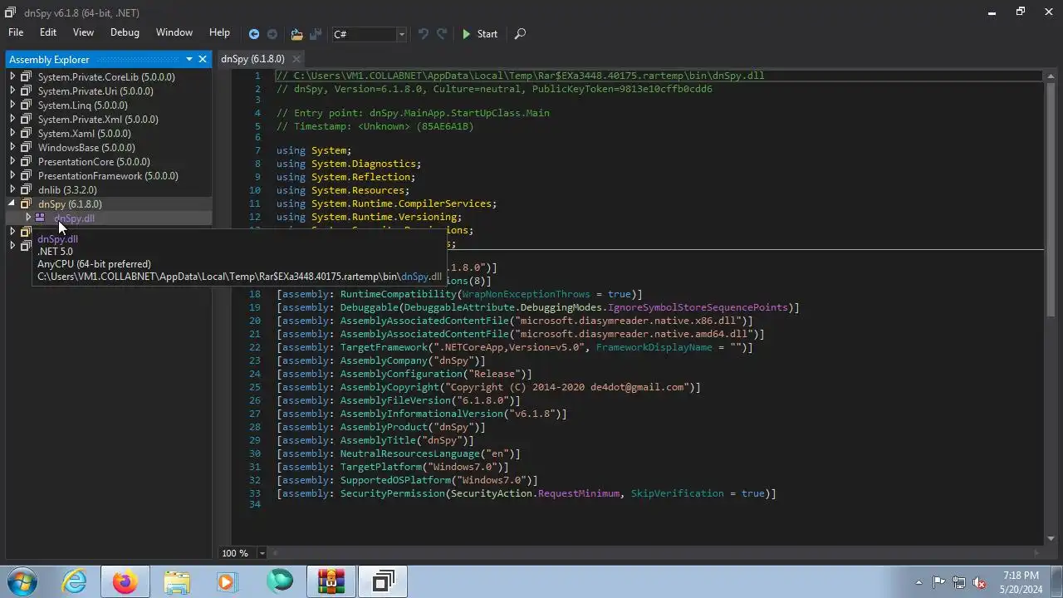The height and width of the screenshot is (598, 1063).
Task: Click the System.Linq assembly icon
Action: point(26,105)
